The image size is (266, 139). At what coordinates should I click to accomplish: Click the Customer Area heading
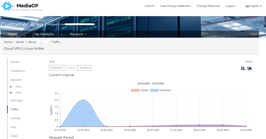(22, 25)
